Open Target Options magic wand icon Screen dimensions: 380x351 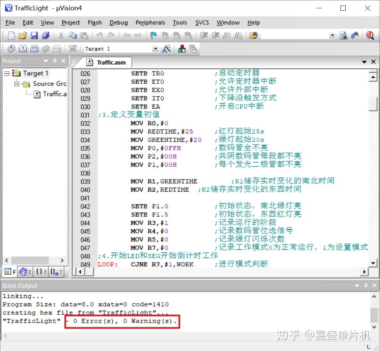(x=166, y=49)
